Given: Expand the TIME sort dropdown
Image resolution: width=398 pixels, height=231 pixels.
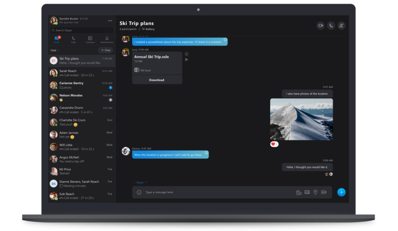Looking at the screenshot, I should pos(54,50).
